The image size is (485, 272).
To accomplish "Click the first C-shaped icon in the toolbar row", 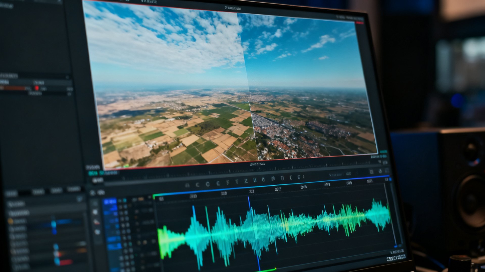I will click(198, 185).
